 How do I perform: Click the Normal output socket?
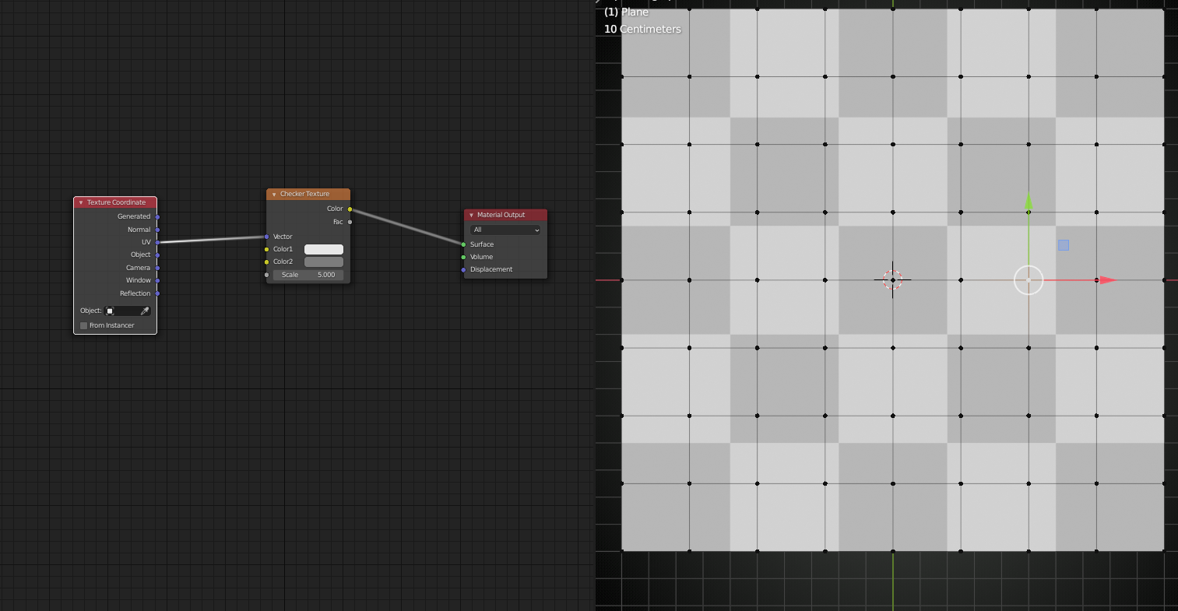157,230
